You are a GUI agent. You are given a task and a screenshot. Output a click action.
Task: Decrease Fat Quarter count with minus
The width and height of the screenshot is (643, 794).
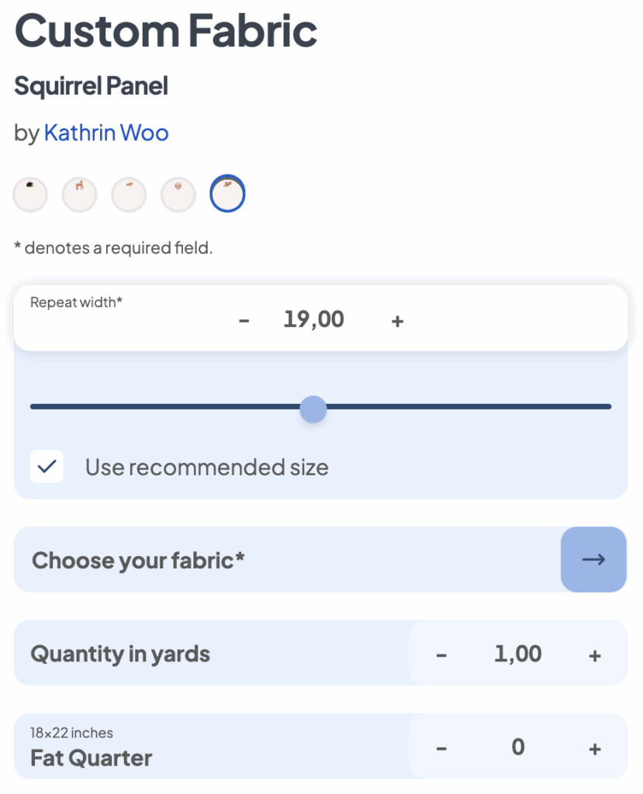click(x=441, y=749)
